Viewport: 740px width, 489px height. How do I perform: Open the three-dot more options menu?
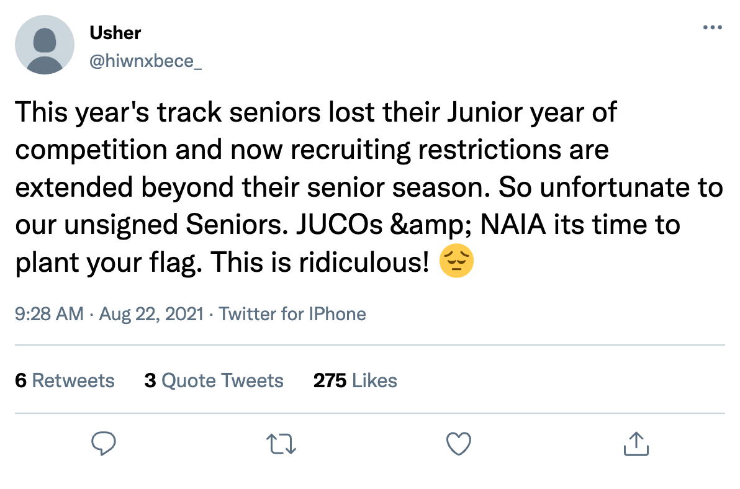[x=713, y=28]
